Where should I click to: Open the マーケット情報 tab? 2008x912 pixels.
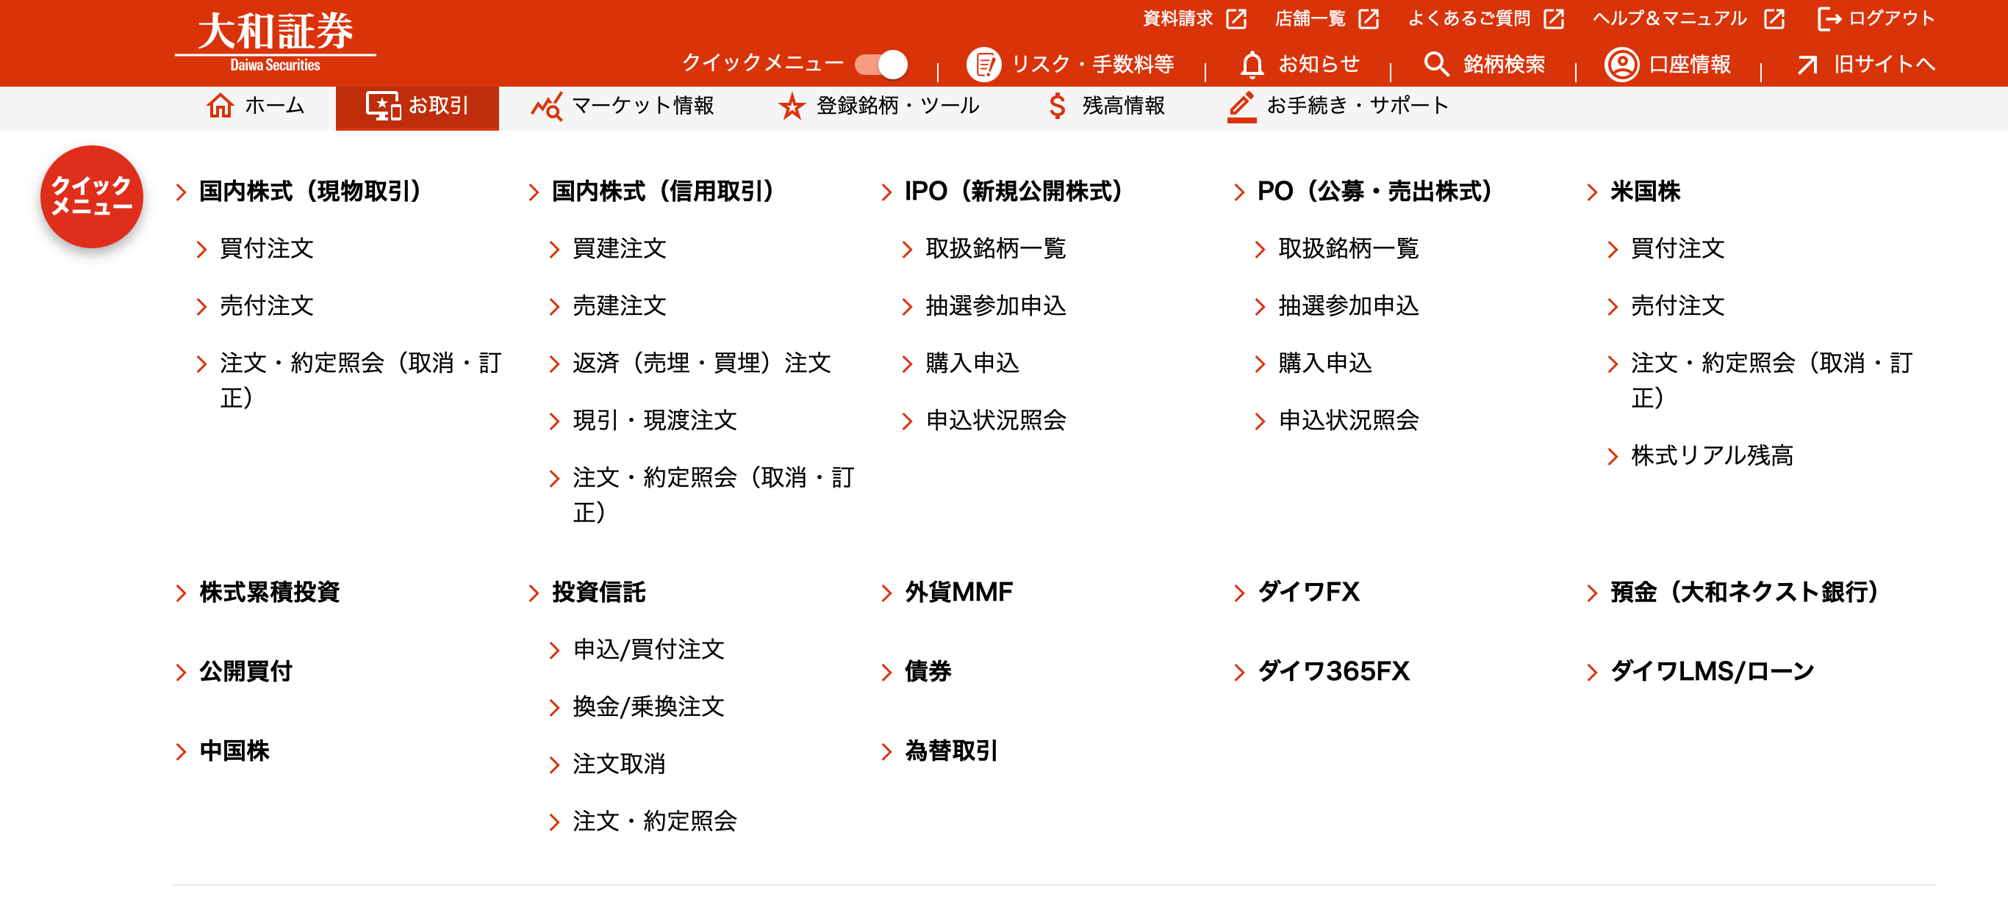coord(623,106)
